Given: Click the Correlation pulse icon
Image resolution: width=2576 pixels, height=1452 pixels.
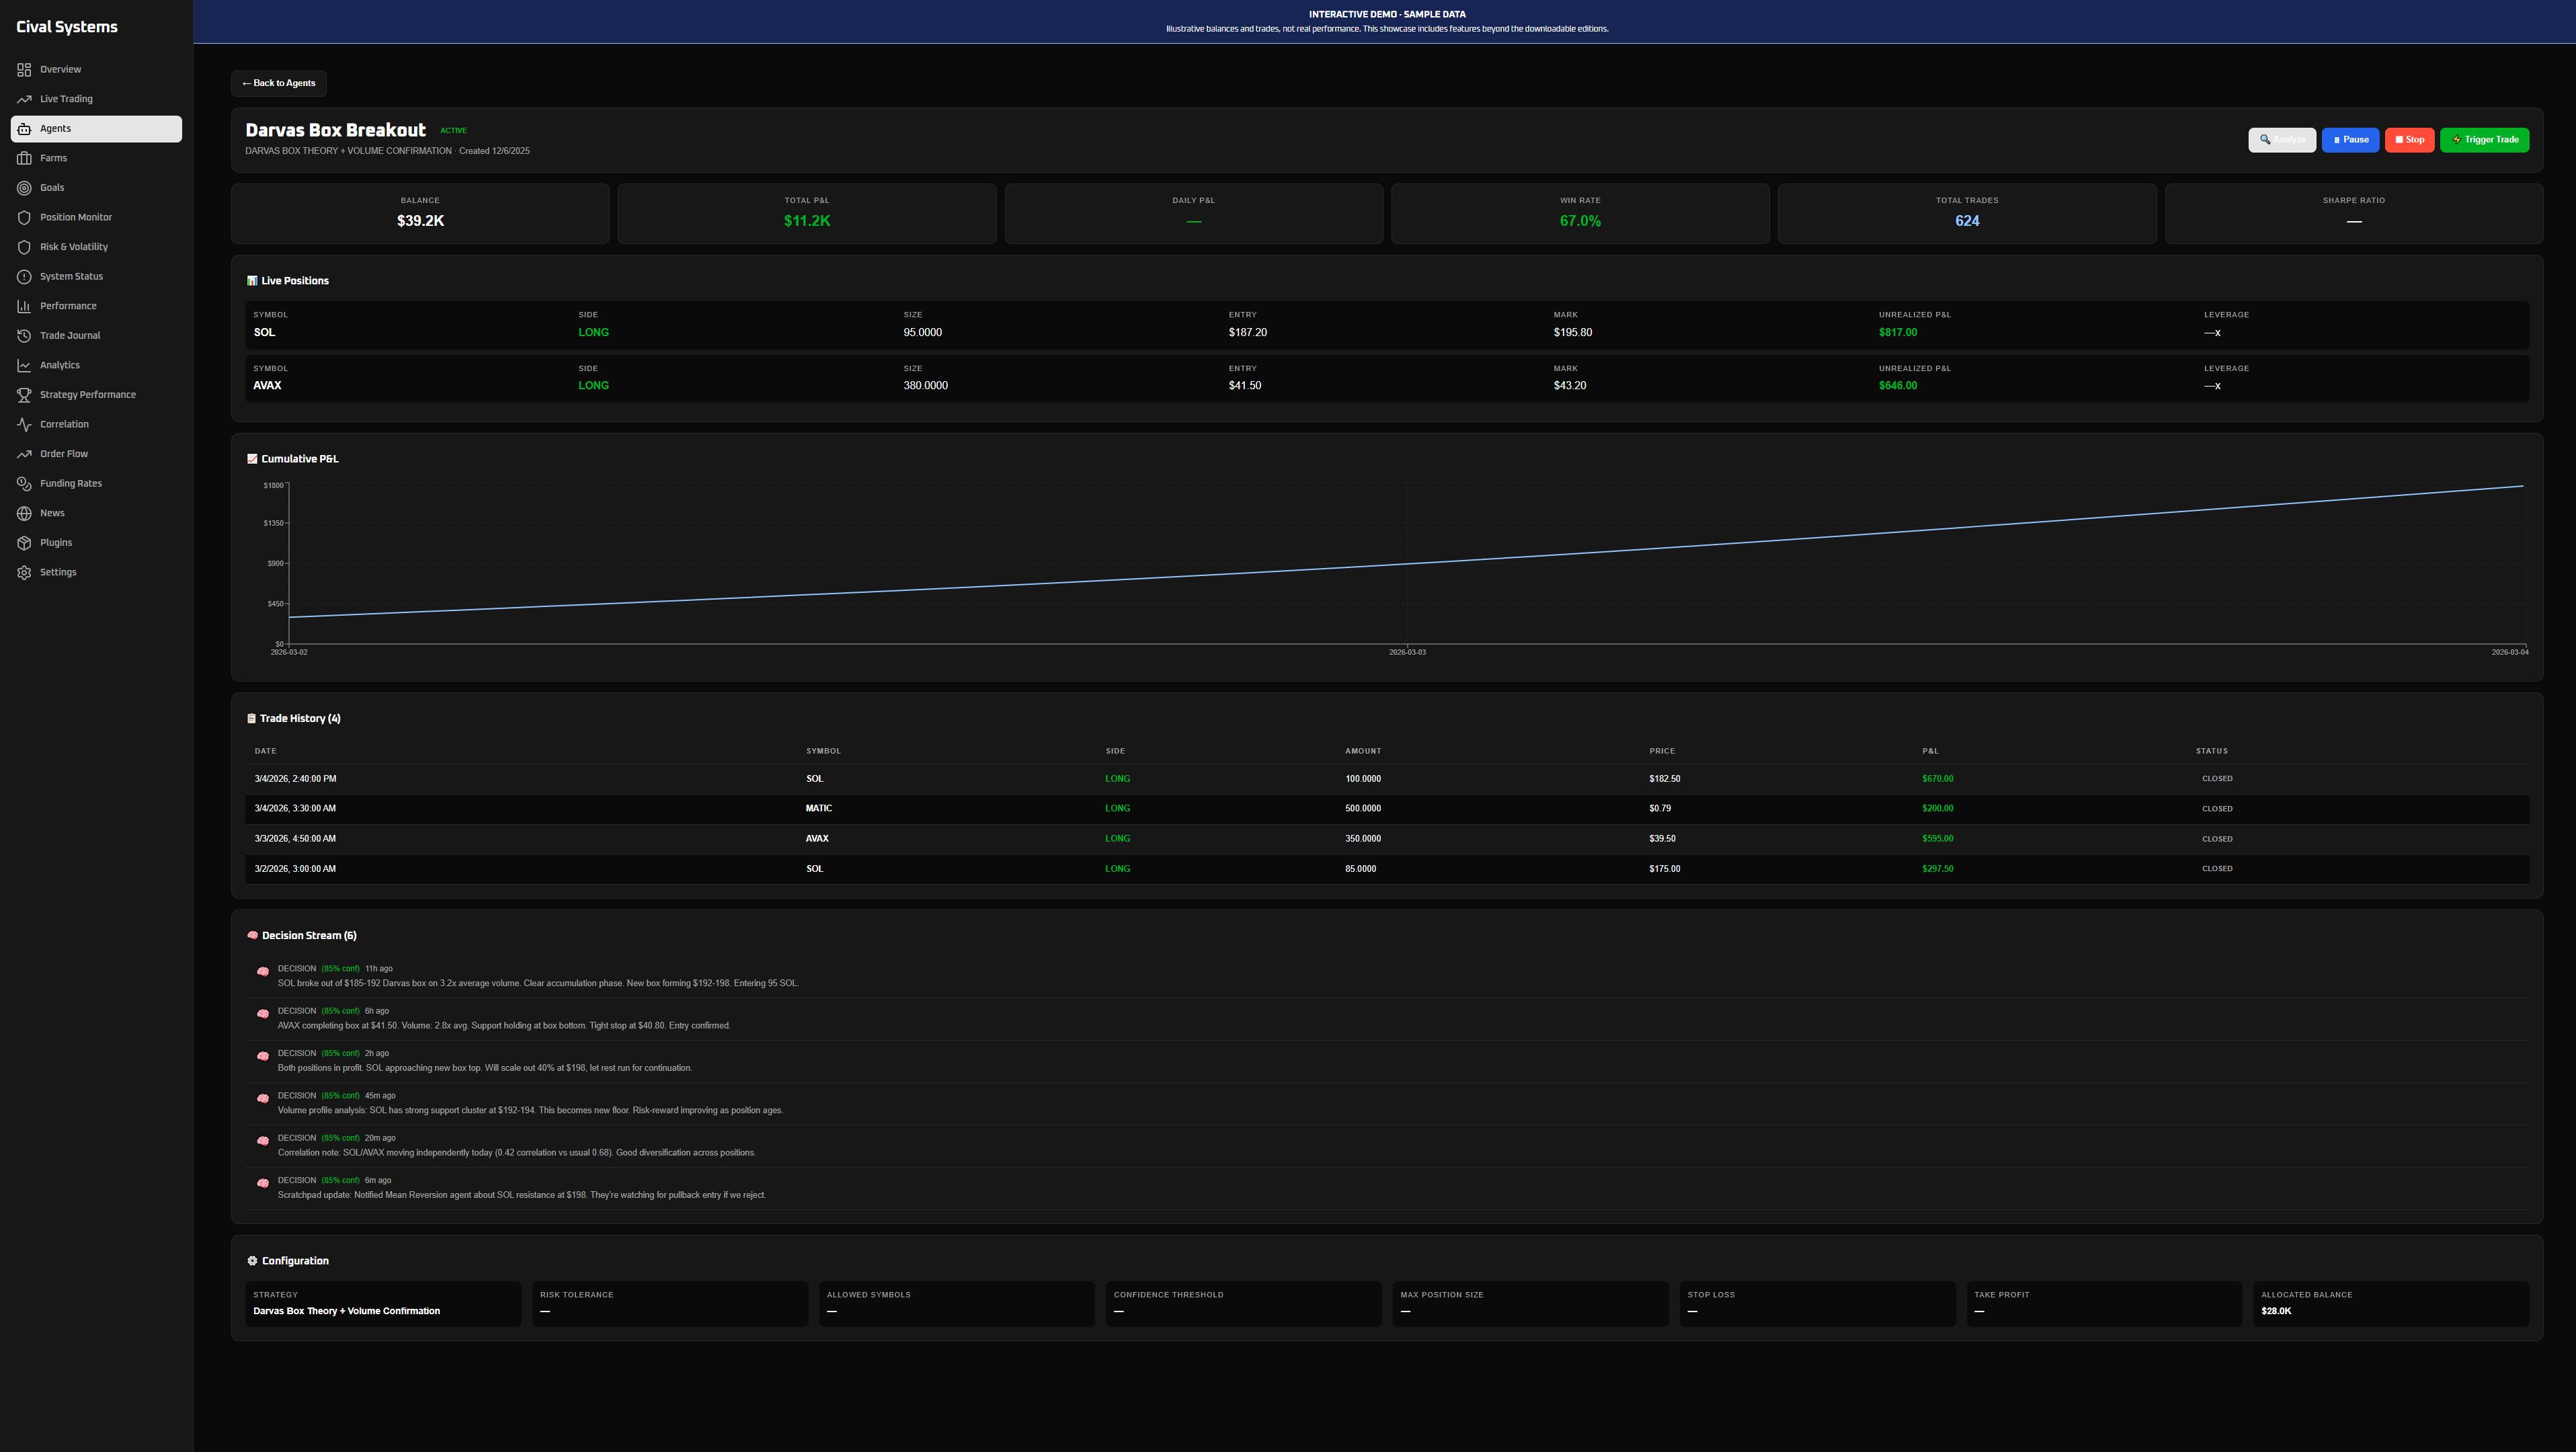Looking at the screenshot, I should tap(24, 424).
